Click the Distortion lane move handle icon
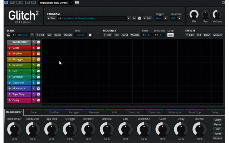The width and height of the screenshot is (229, 143). tap(10, 83)
